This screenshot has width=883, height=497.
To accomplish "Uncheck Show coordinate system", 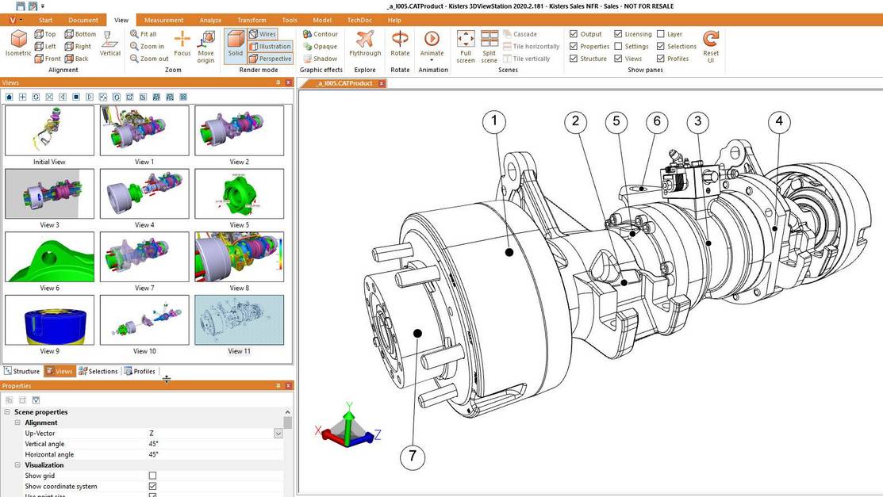I will [x=152, y=487].
